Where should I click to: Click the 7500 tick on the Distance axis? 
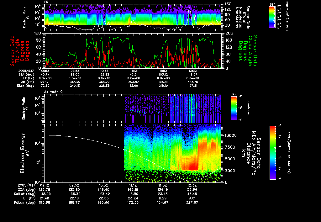click(x=230, y=147)
